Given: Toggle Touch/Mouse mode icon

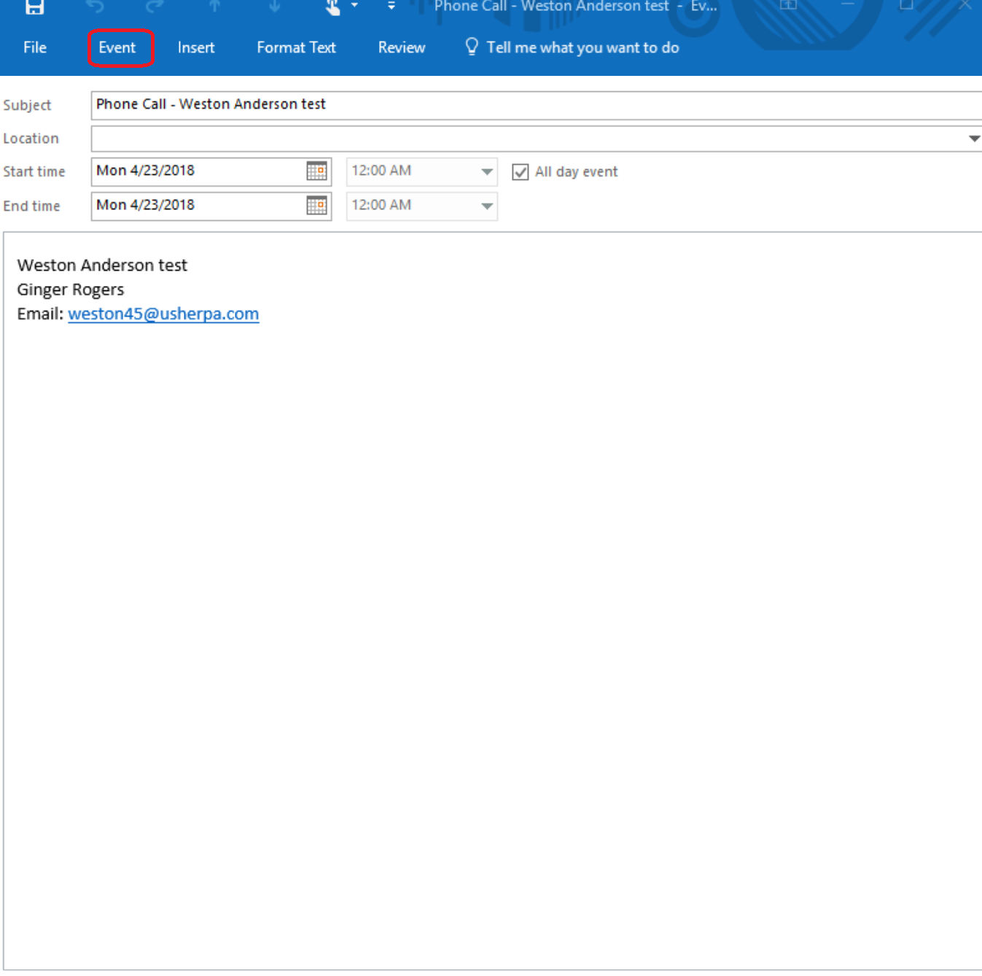Looking at the screenshot, I should pyautogui.click(x=333, y=7).
